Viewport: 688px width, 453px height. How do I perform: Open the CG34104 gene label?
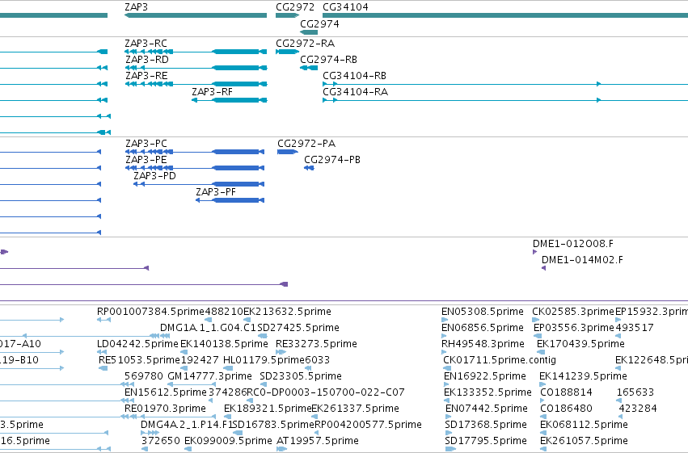coord(345,7)
